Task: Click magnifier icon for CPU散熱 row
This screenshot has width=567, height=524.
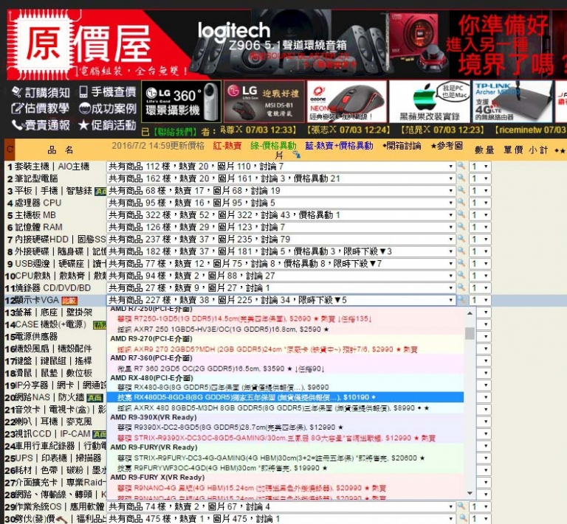Action: (x=461, y=276)
